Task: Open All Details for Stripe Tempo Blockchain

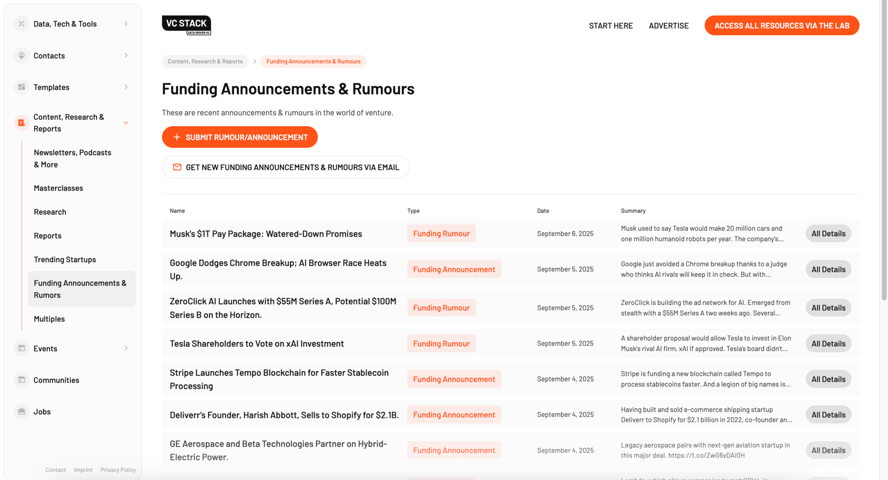Action: (828, 379)
